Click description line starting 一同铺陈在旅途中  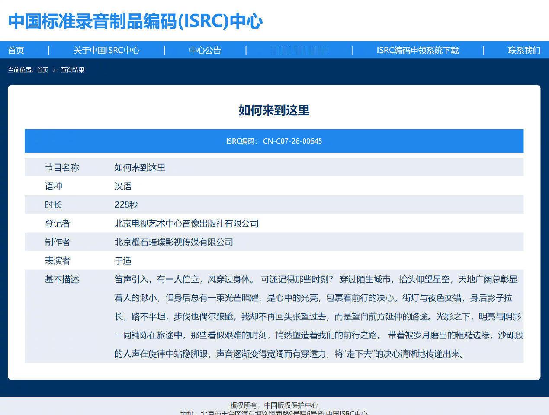(x=319, y=335)
